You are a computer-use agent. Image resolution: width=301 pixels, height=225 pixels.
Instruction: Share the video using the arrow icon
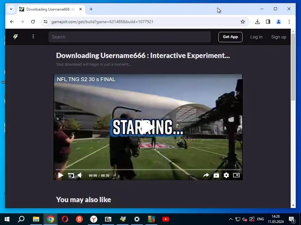[206, 175]
